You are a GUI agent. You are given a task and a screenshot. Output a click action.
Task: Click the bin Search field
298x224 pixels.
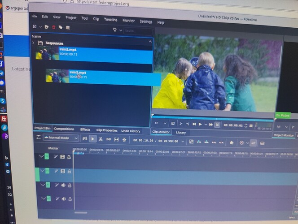click(x=138, y=31)
